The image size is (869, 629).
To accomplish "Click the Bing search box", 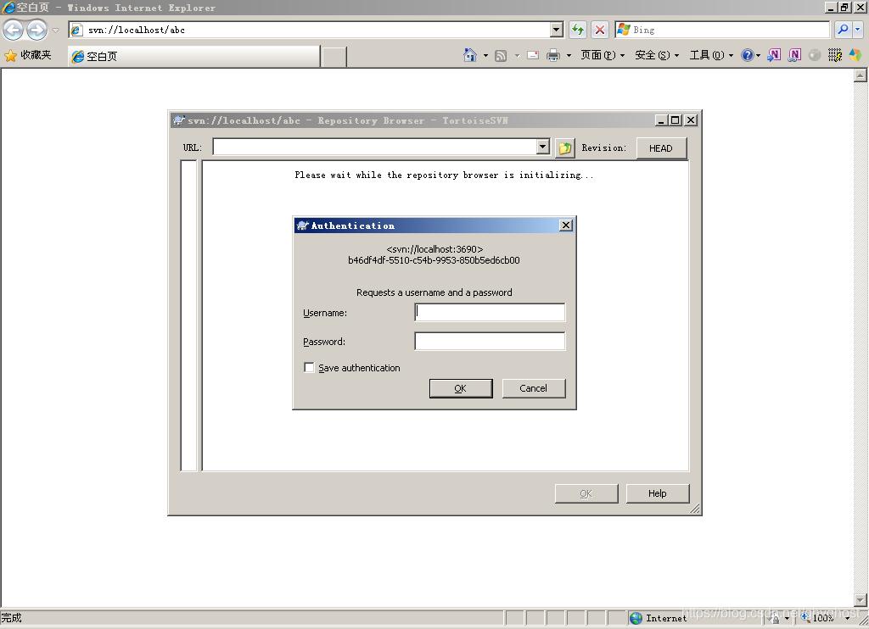I will [721, 30].
